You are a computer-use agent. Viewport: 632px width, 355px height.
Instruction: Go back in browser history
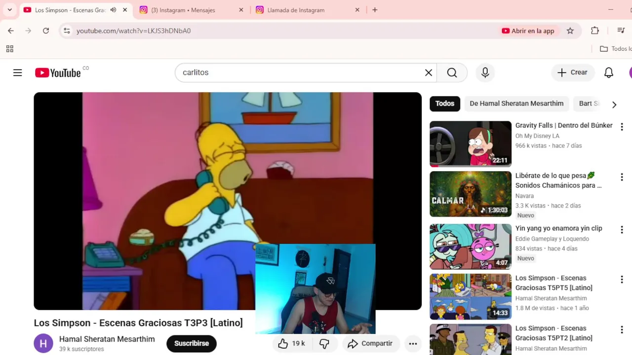[11, 31]
